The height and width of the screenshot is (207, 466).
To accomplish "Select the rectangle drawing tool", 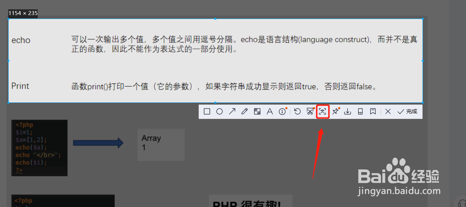I will point(207,111).
